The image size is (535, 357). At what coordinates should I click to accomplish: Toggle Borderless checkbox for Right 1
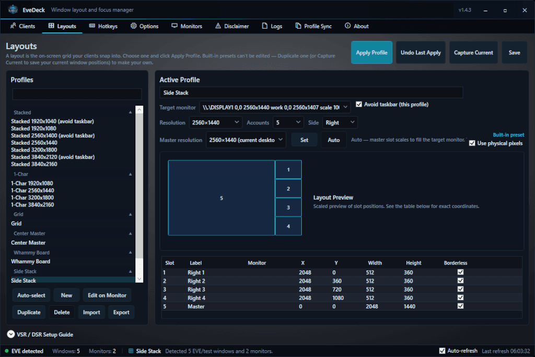pos(460,272)
